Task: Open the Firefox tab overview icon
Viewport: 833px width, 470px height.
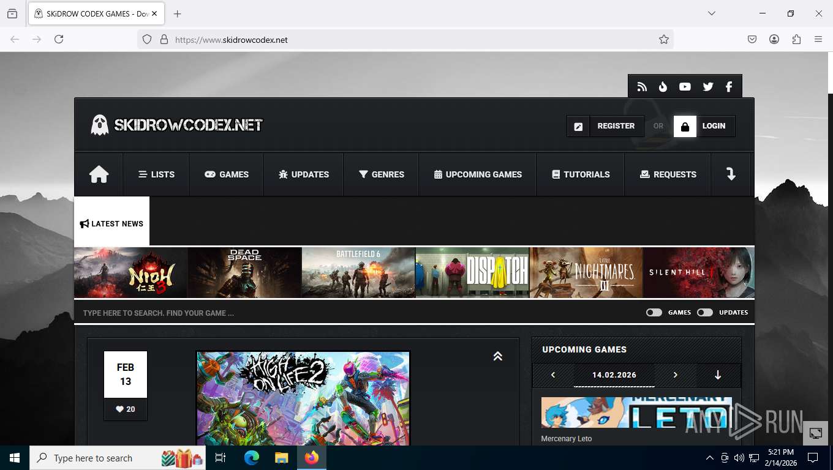Action: (x=12, y=13)
